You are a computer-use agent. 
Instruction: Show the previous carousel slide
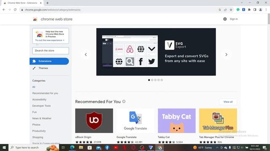pyautogui.click(x=86, y=55)
